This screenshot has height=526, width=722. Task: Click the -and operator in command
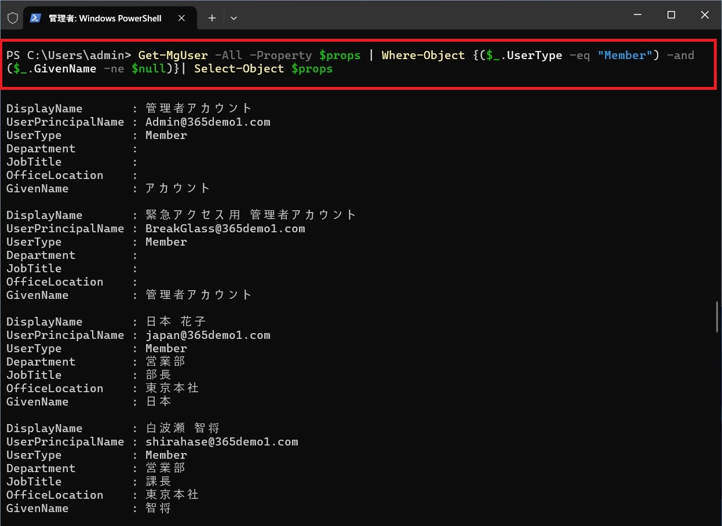coord(680,55)
